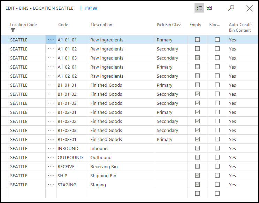This screenshot has width=259, height=203.
Task: Close the Bins page with X
Action: tap(250, 8)
